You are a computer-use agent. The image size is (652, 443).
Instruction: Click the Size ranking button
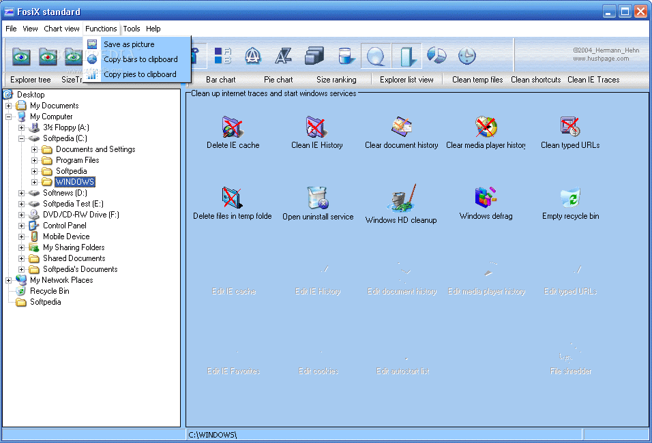(x=336, y=79)
